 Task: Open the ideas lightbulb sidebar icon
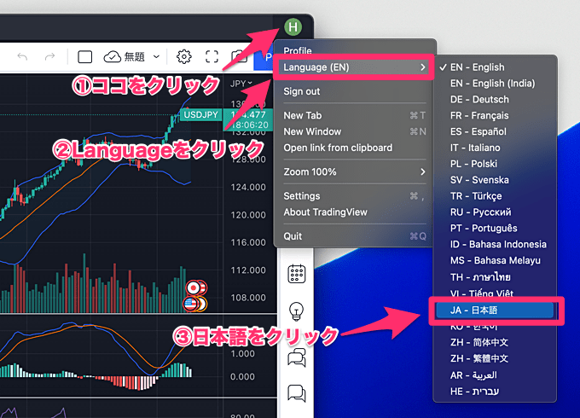click(x=297, y=311)
